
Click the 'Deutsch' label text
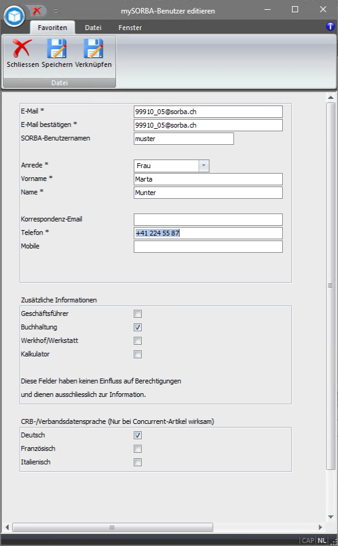pyautogui.click(x=33, y=435)
